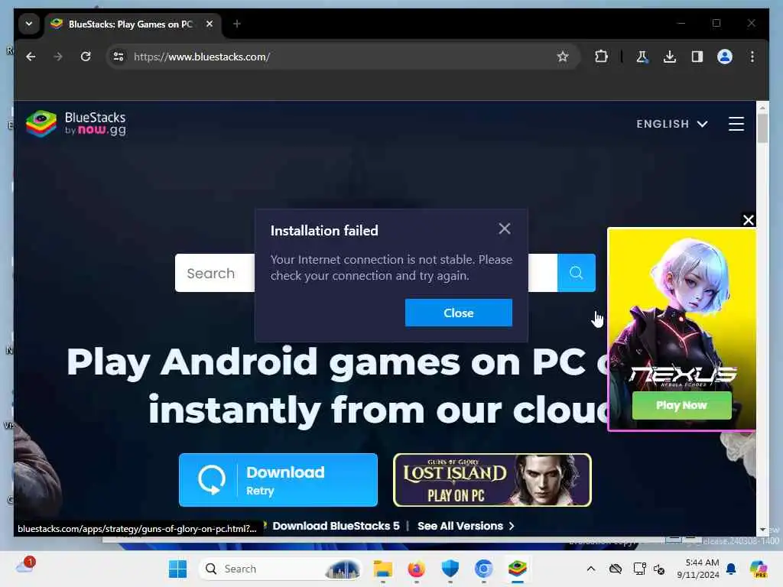Click the BlueStacks by now.gg logo
The width and height of the screenshot is (783, 587).
(76, 123)
